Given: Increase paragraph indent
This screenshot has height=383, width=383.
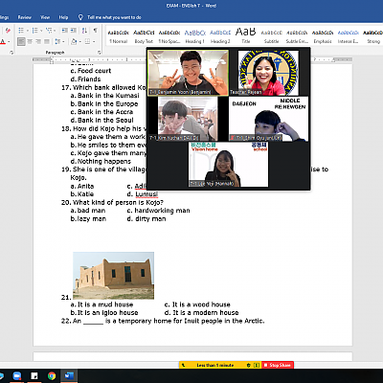Looking at the screenshot, I should 73,31.
